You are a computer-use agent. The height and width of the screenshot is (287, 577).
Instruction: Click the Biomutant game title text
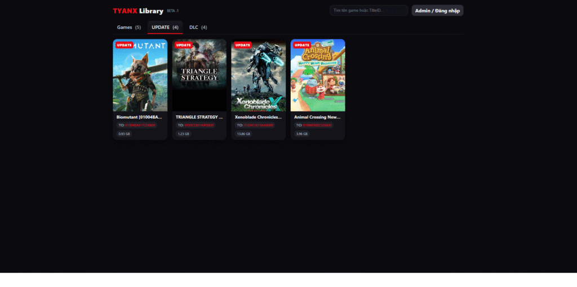139,117
